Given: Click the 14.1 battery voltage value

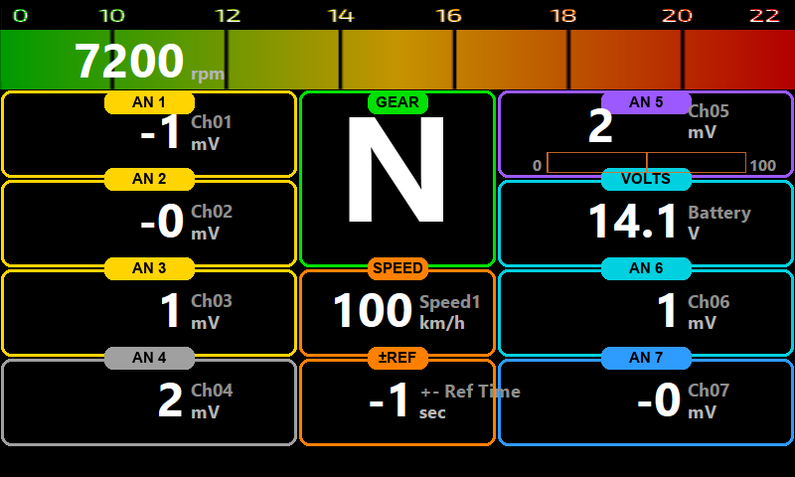Looking at the screenshot, I should click(632, 222).
